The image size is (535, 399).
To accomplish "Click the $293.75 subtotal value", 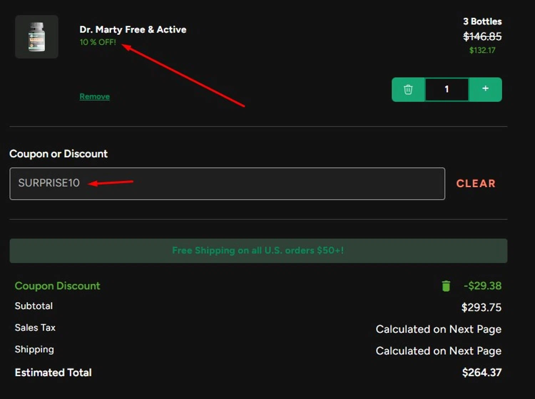I will tap(481, 308).
